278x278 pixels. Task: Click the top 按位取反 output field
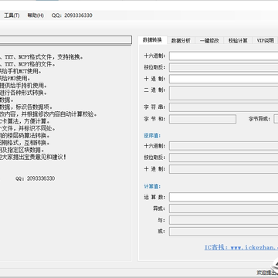(x=223, y=67)
